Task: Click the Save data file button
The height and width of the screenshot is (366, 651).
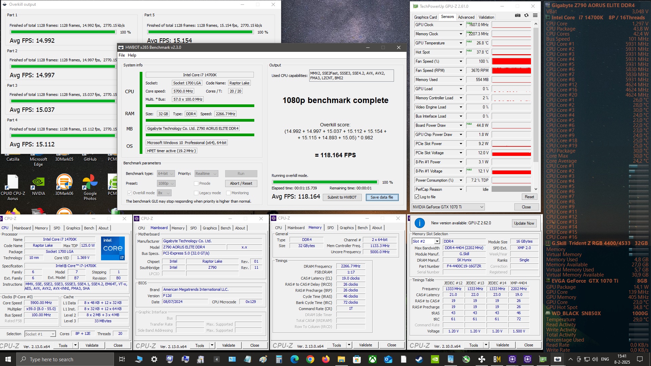Action: [382, 197]
